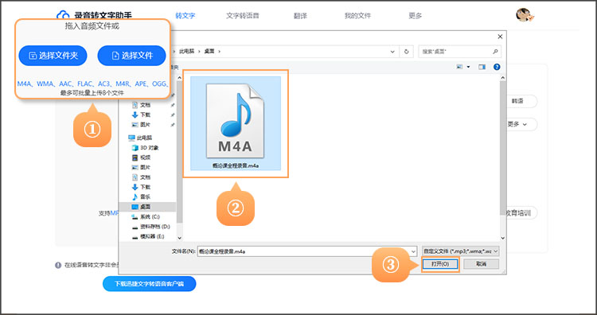Open the pinned 下载 quick-access folder

[141, 115]
